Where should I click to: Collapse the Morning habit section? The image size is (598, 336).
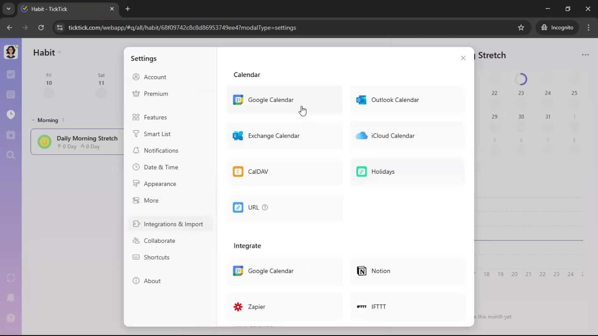tap(33, 120)
